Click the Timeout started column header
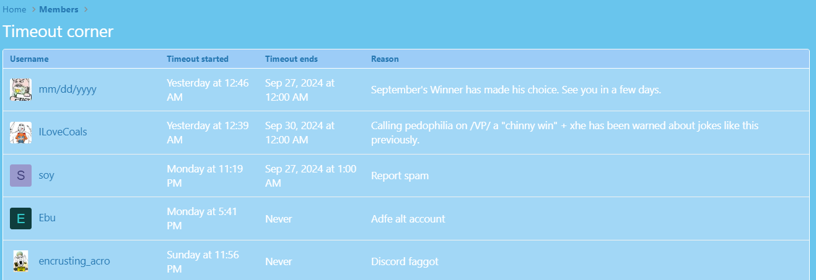 coord(198,59)
